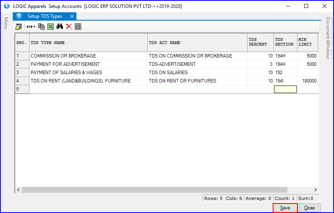Click the grid layout toolbar icon
The height and width of the screenshot is (213, 334).
(78, 27)
